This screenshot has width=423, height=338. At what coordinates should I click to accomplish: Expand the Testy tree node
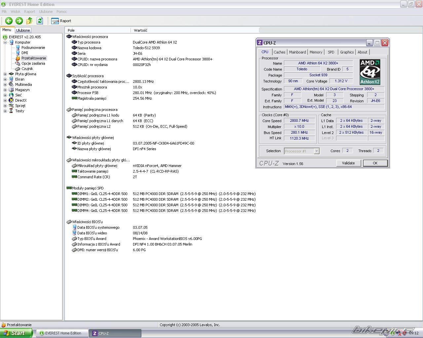coord(5,111)
